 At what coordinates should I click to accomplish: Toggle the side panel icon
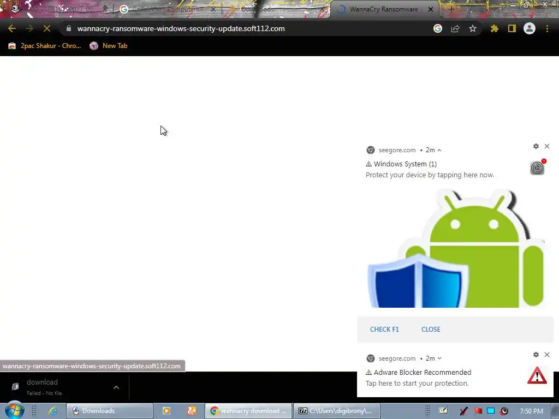coord(512,28)
